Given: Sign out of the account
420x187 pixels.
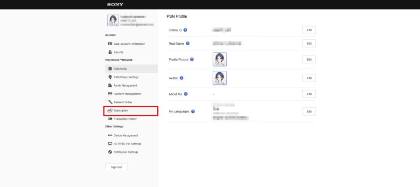Looking at the screenshot, I should click(x=116, y=167).
